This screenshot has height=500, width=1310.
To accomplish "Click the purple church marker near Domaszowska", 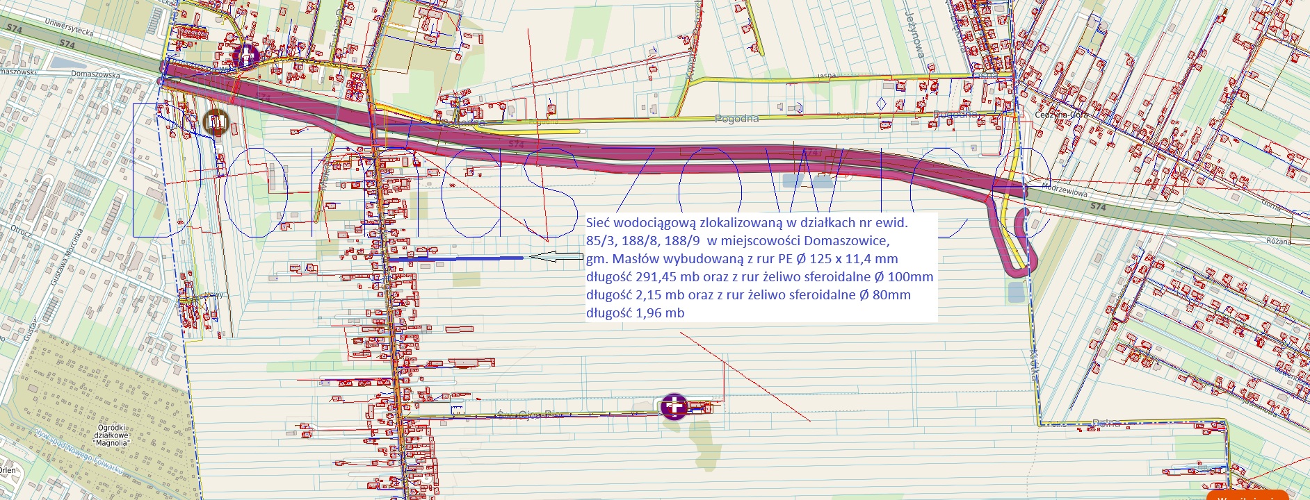I will point(245,56).
